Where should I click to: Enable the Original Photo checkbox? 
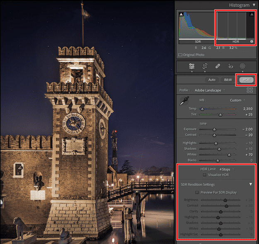point(180,55)
